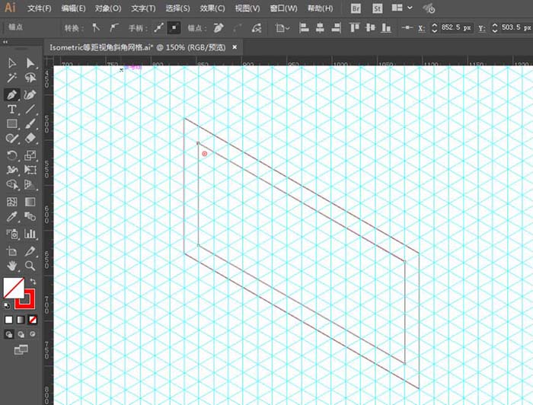Select the Slice tool

[30, 251]
